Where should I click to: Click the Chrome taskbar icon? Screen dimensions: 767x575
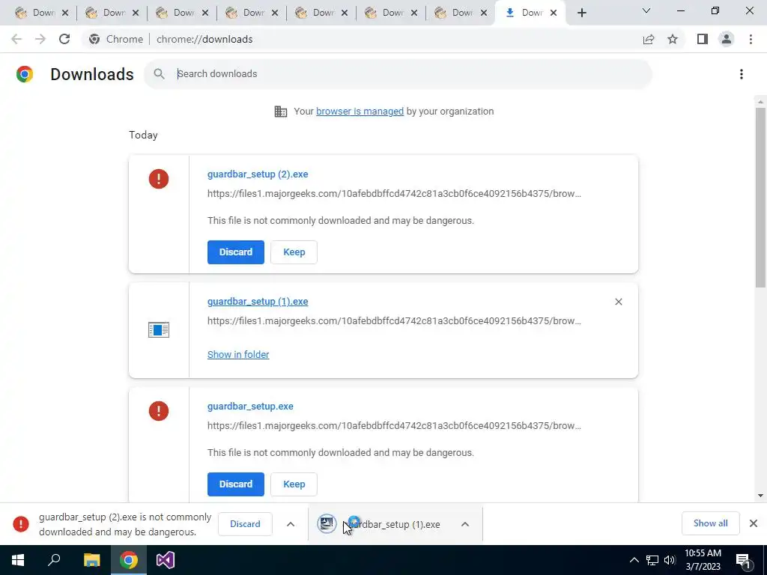coord(129,560)
